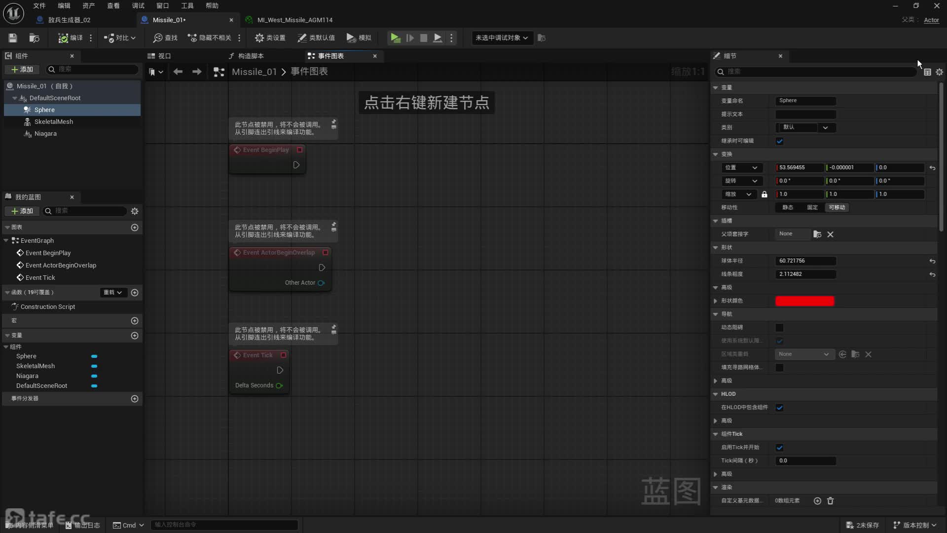The width and height of the screenshot is (947, 533).
Task: Click the red 形状颜色 swatch
Action: (x=804, y=301)
